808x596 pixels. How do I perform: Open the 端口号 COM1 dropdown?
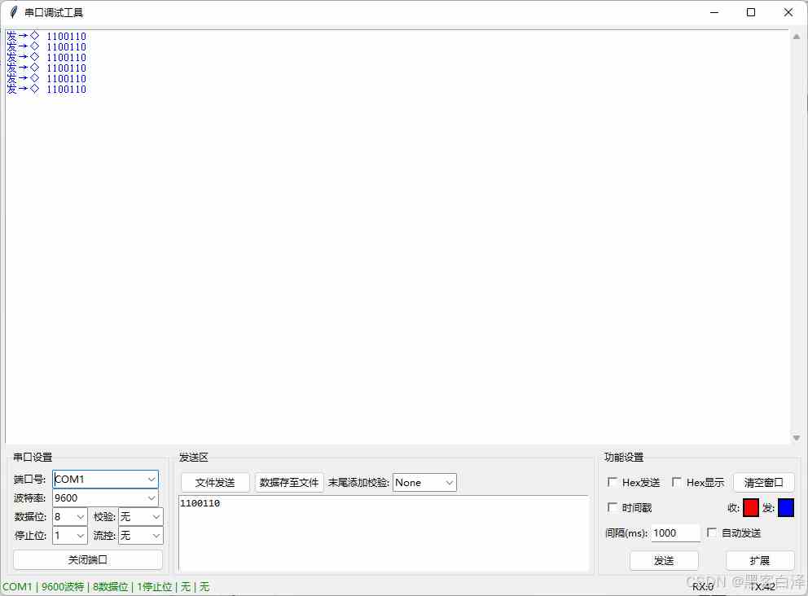click(x=151, y=480)
